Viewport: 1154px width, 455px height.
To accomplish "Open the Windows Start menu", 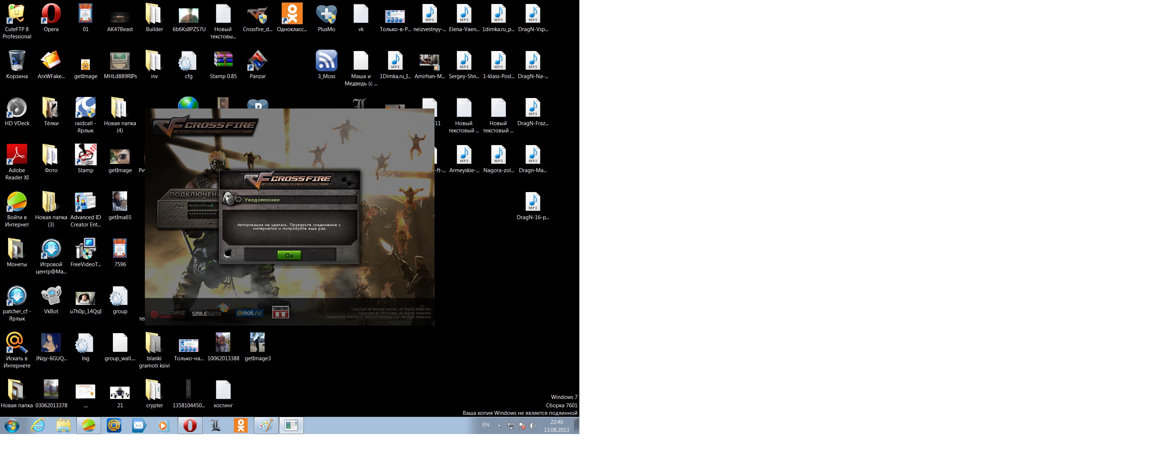I will (12, 425).
